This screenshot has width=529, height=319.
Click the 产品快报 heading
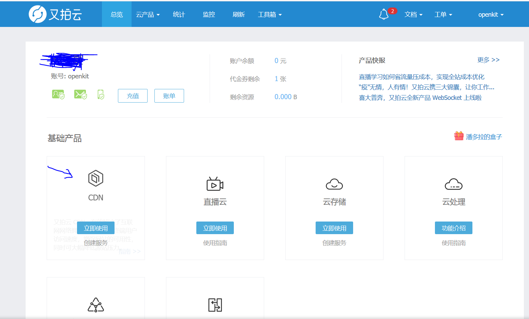tap(372, 60)
